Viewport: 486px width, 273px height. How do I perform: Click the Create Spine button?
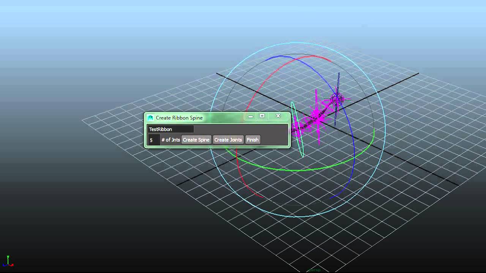click(x=196, y=140)
